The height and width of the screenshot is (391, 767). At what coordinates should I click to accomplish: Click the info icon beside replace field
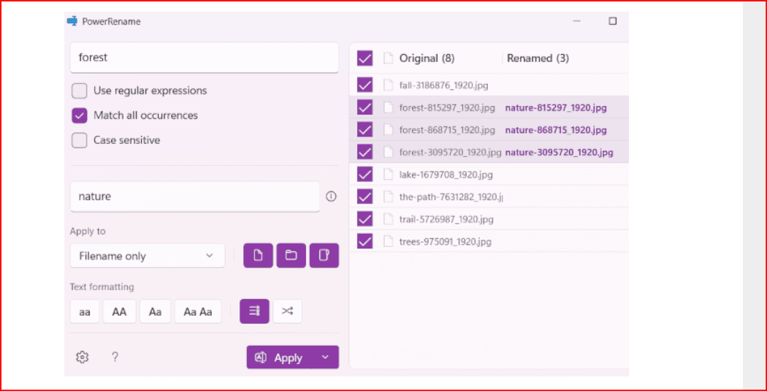click(331, 197)
